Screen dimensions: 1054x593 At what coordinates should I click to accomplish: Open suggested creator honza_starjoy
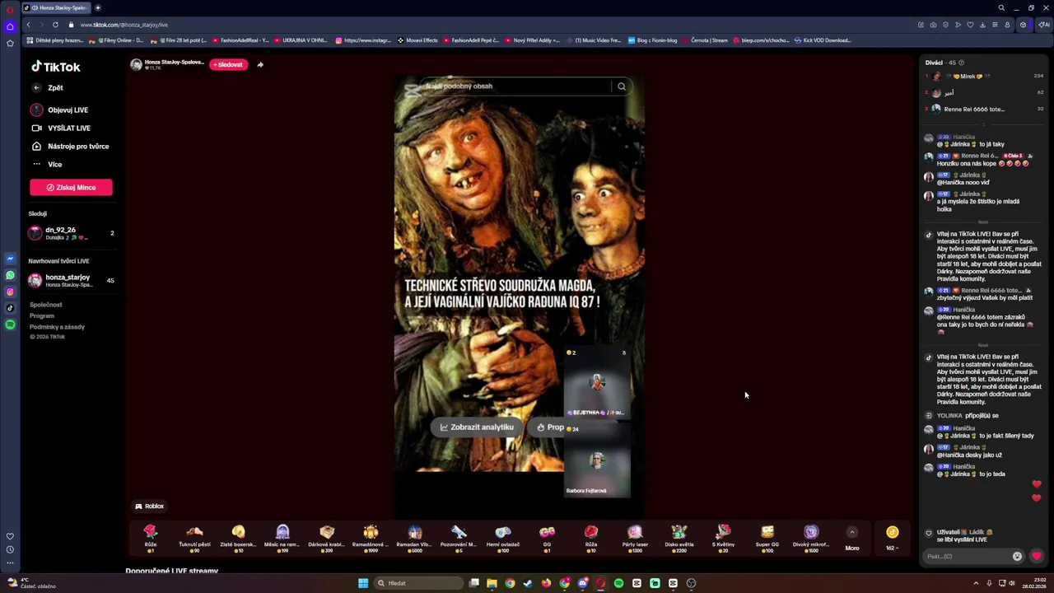71,281
